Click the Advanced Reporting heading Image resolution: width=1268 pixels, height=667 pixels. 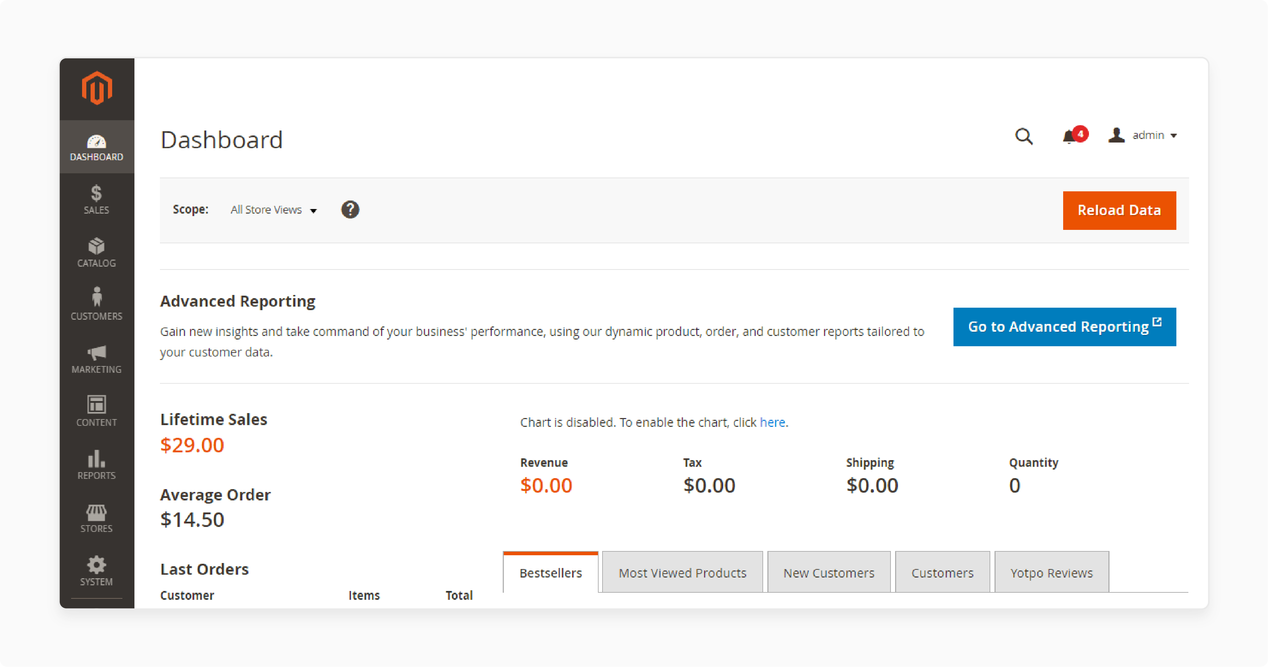point(238,301)
